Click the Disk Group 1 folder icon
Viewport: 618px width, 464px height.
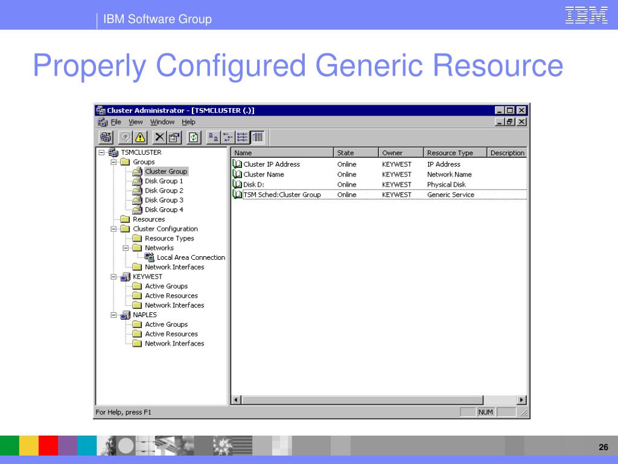click(137, 181)
